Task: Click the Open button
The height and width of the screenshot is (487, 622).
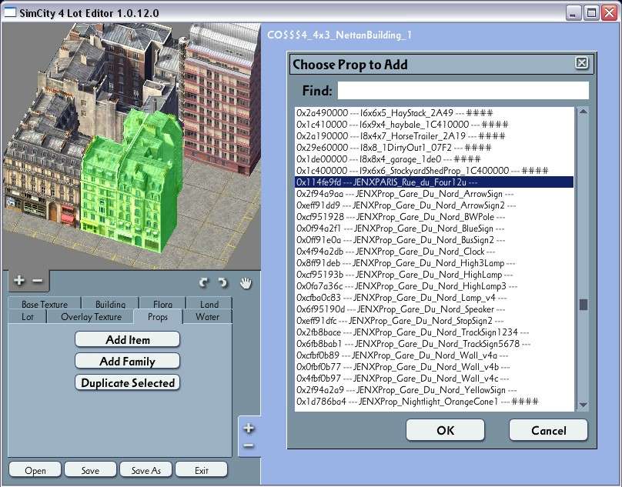Action: (x=35, y=470)
